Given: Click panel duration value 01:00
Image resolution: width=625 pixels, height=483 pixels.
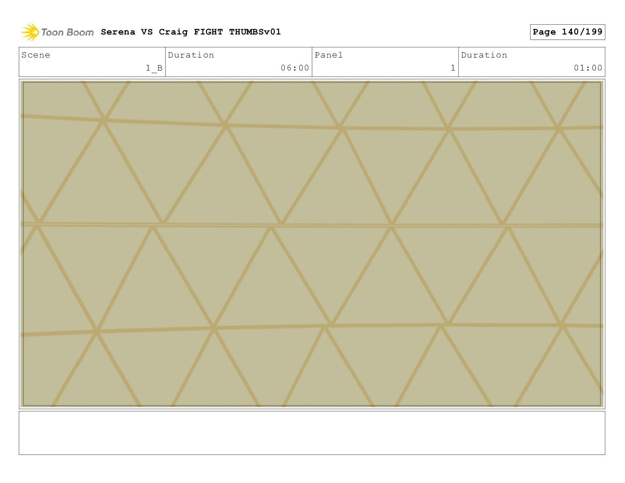Looking at the screenshot, I should [x=588, y=68].
